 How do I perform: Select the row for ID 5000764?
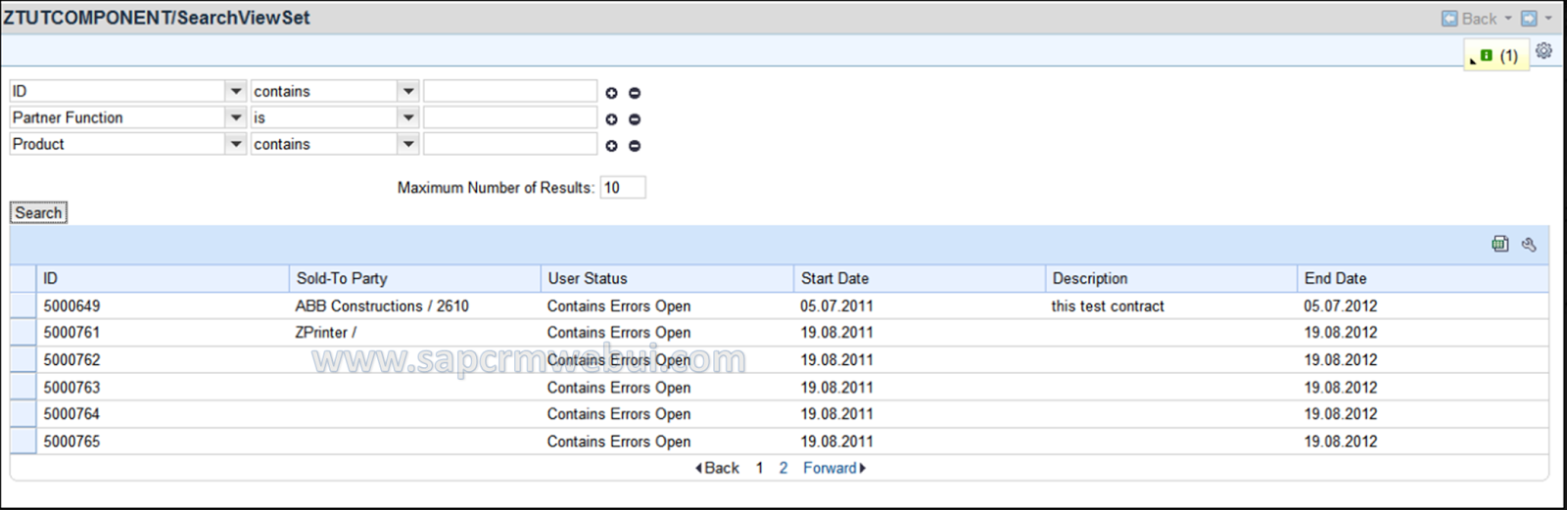24,414
